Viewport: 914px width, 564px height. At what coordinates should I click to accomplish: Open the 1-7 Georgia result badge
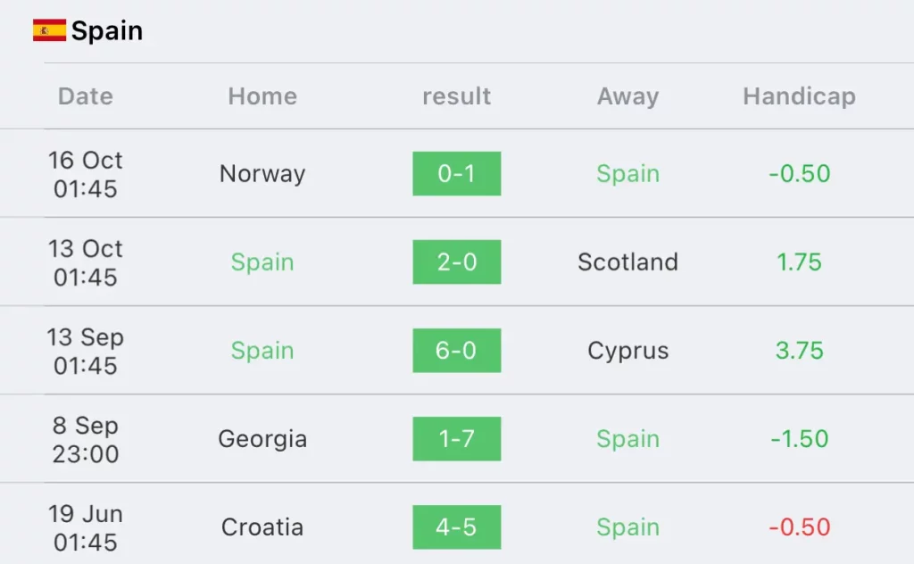coord(456,439)
